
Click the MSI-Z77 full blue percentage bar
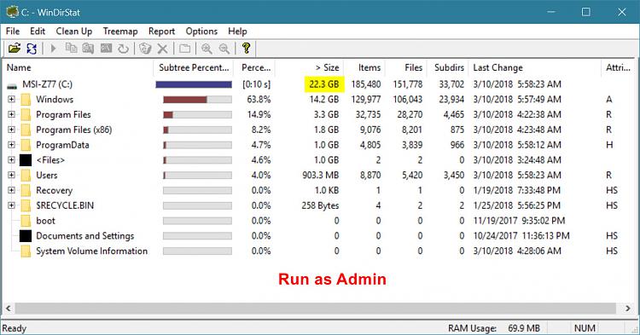(194, 84)
